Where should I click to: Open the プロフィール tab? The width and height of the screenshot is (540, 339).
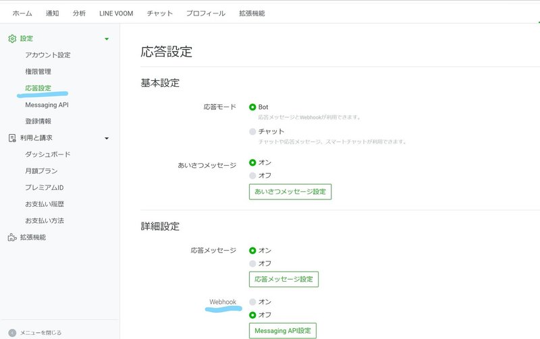(206, 13)
